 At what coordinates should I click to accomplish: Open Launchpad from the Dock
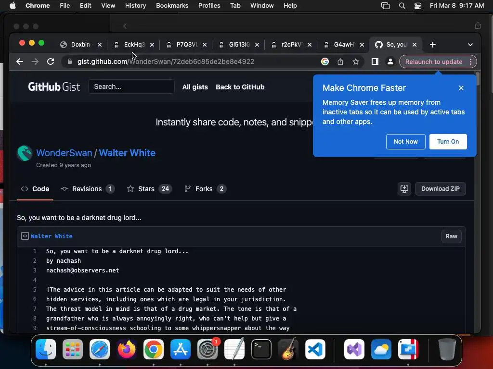pos(73,349)
